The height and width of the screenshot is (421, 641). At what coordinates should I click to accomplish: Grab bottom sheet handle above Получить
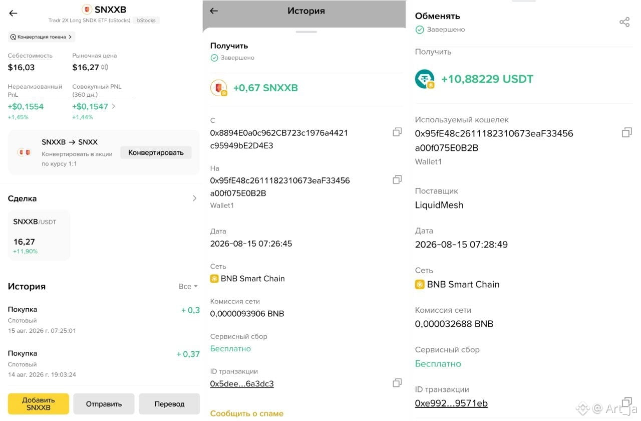click(306, 32)
